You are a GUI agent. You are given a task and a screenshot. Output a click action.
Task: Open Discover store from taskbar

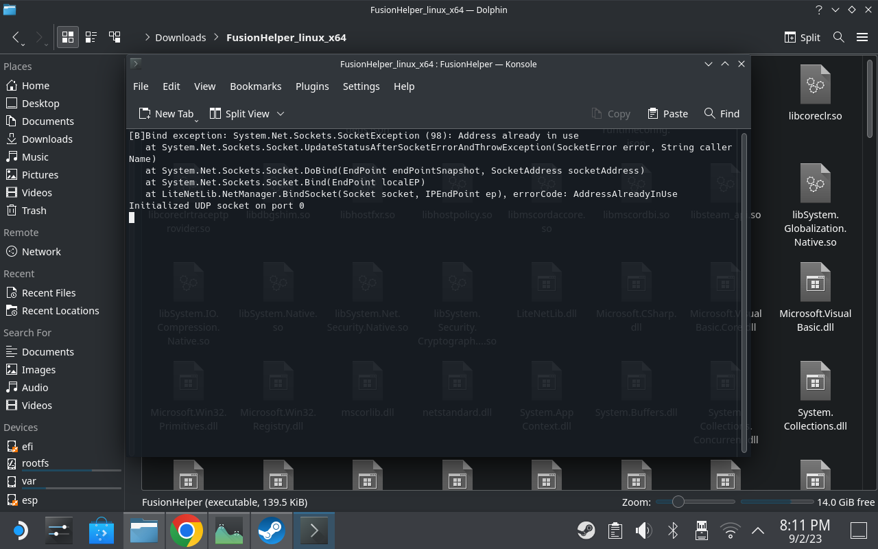point(102,530)
